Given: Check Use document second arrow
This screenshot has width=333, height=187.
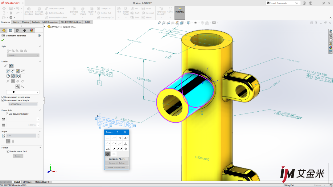Looking at the screenshot, I should [x=3, y=97].
